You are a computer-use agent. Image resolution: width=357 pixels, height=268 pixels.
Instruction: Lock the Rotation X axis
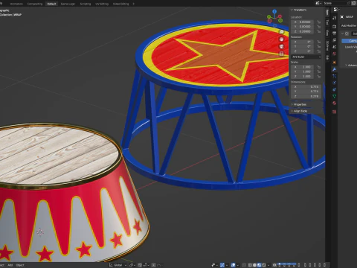pos(319,42)
